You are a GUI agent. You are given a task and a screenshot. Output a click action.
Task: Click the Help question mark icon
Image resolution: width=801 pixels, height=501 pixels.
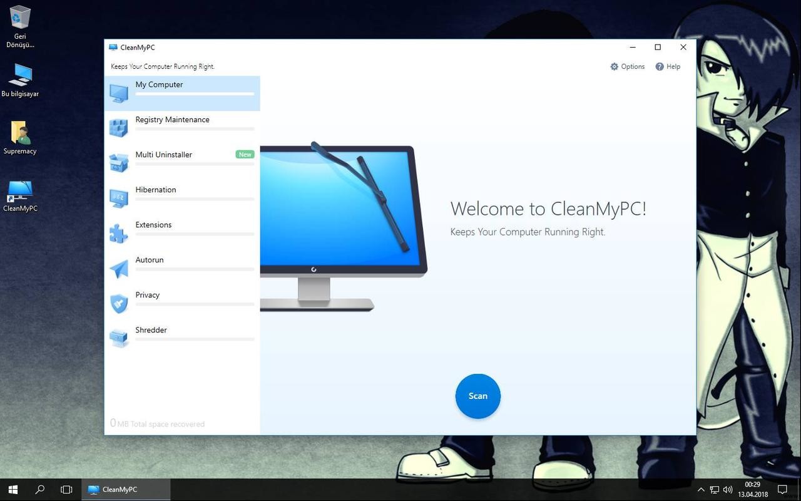coord(660,66)
